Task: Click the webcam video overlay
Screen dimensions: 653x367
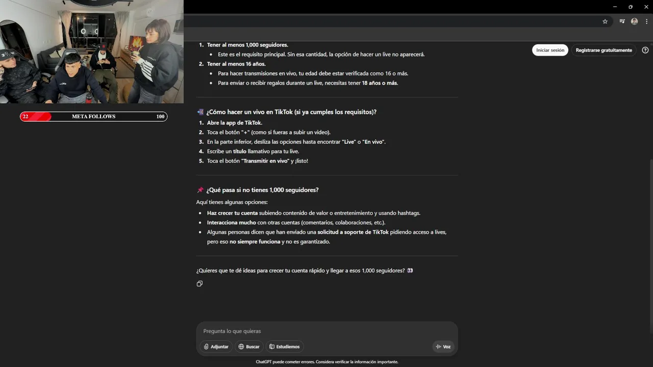Action: coord(92,51)
